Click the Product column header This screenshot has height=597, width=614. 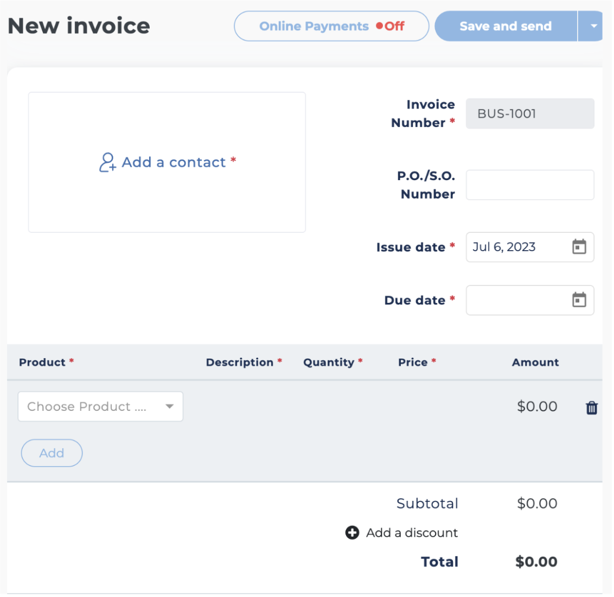click(x=42, y=363)
